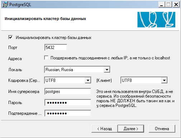Cancel setup with the Отмена button
The width and height of the screenshot is (181, 138).
click(x=162, y=129)
